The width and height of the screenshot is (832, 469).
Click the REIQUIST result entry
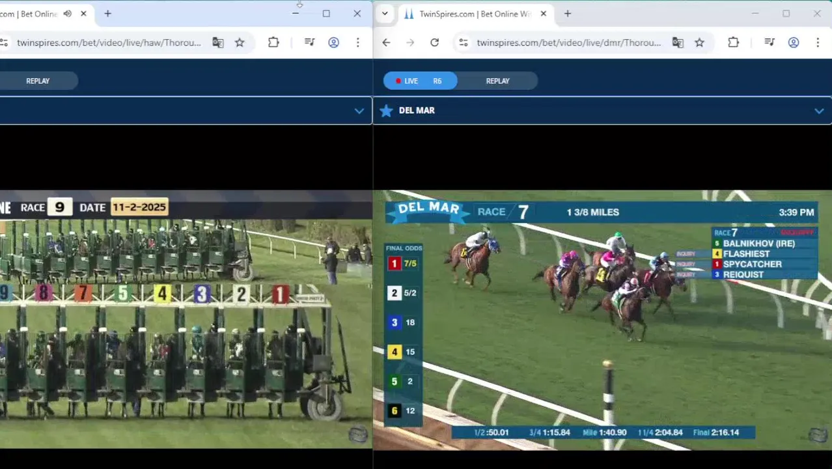point(743,275)
